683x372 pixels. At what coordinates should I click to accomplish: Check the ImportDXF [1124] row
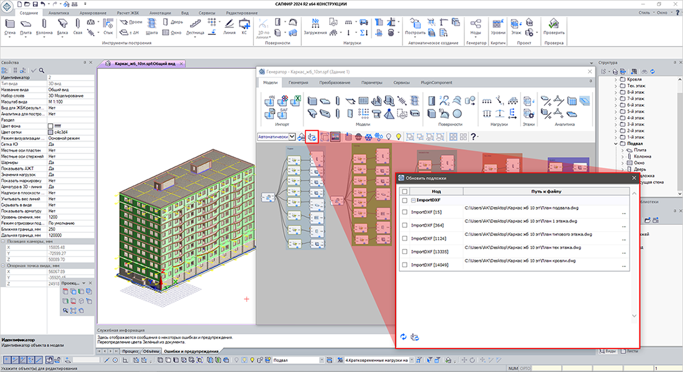(405, 238)
